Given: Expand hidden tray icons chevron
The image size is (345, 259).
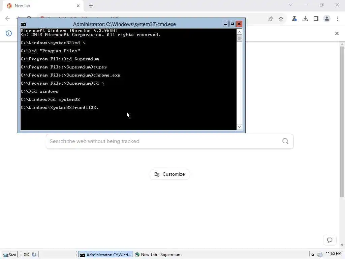Looking at the screenshot, I should pos(313,255).
